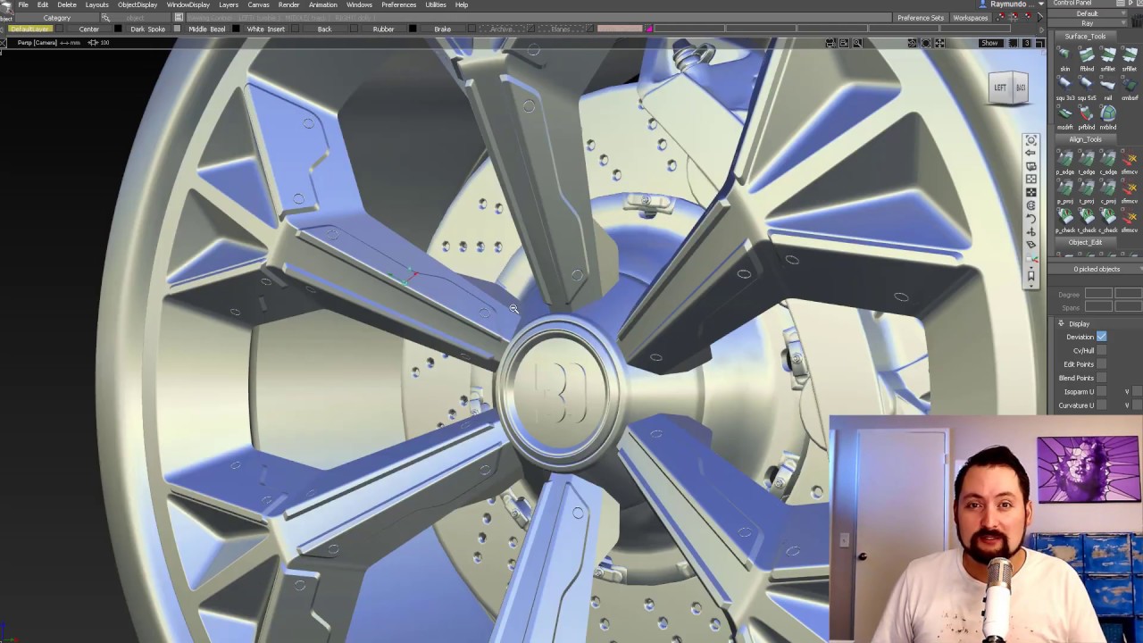1143x643 pixels.
Task: Select the Middle Bezel layer
Action: tap(206, 29)
